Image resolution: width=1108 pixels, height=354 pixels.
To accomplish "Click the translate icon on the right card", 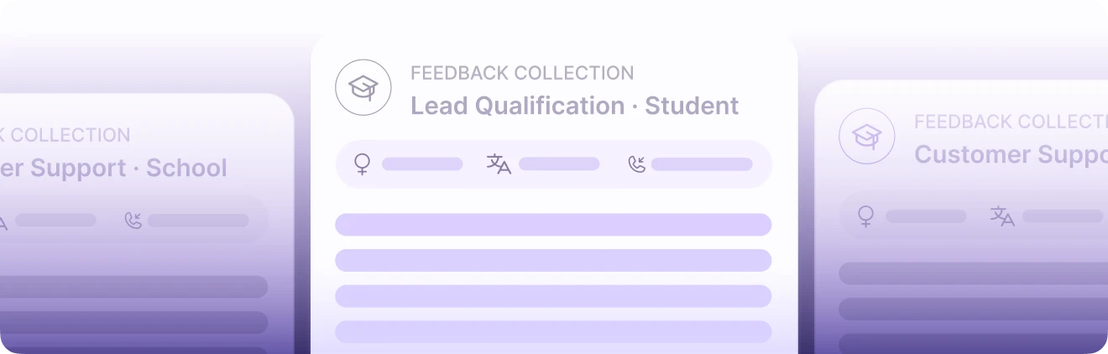I will click(1002, 216).
